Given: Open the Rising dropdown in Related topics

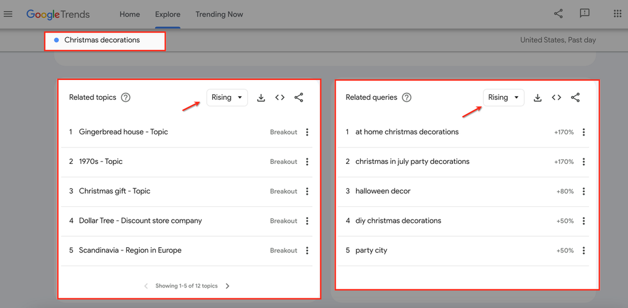Looking at the screenshot, I should tap(227, 98).
